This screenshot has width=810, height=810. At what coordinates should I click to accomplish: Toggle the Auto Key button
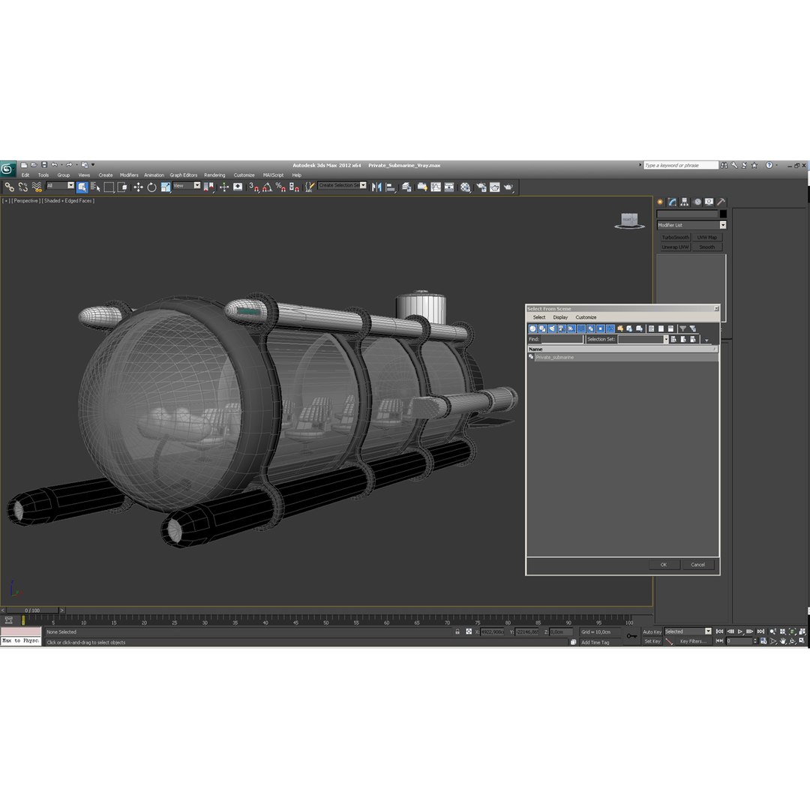coord(652,631)
